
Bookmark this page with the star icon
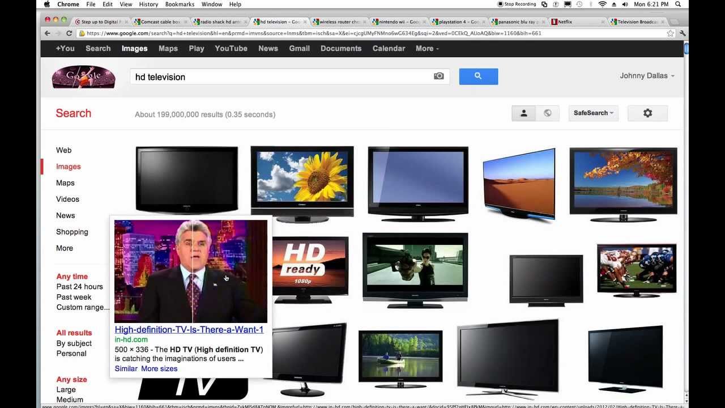(671, 33)
